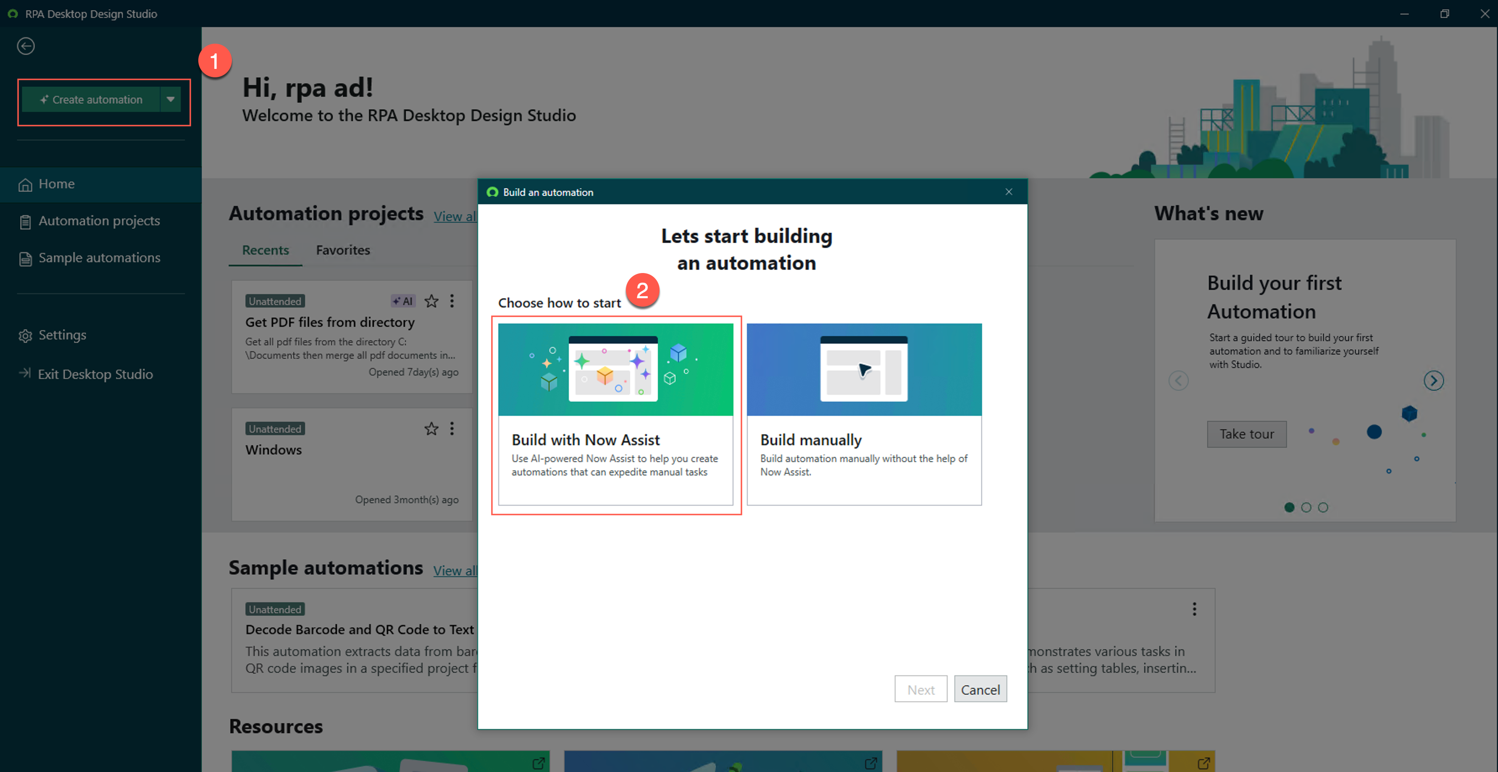Click the Create automation button
The height and width of the screenshot is (772, 1498).
(x=91, y=100)
